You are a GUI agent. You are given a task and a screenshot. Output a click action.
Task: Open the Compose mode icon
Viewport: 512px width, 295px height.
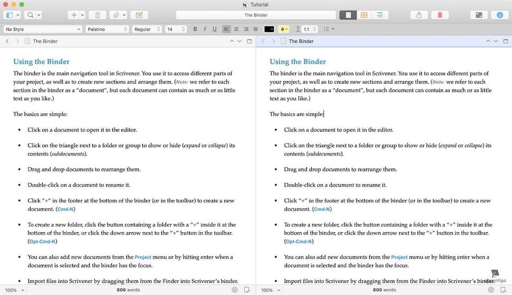click(x=479, y=15)
